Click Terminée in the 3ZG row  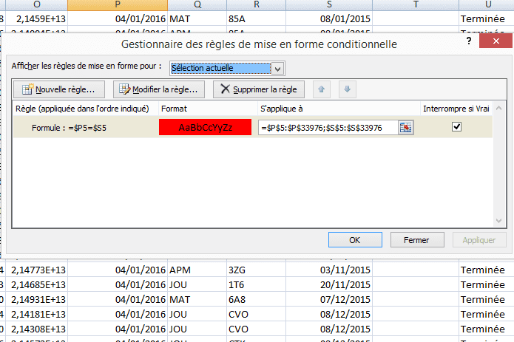(487, 270)
